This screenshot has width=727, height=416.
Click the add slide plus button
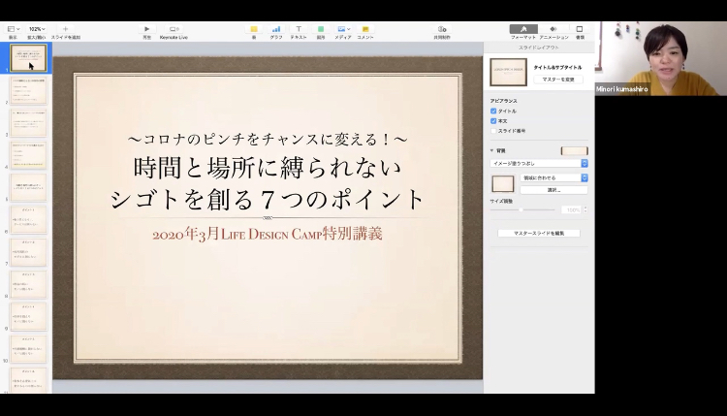coord(65,29)
